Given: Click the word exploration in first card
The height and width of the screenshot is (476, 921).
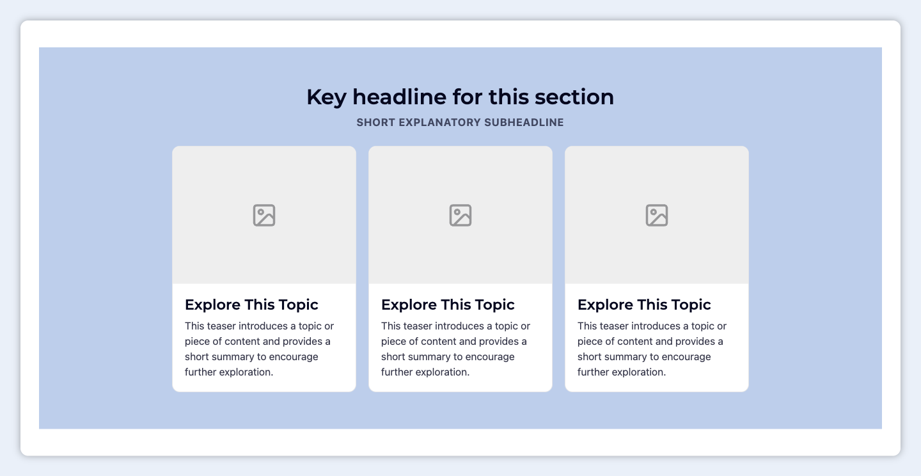Looking at the screenshot, I should [x=246, y=372].
